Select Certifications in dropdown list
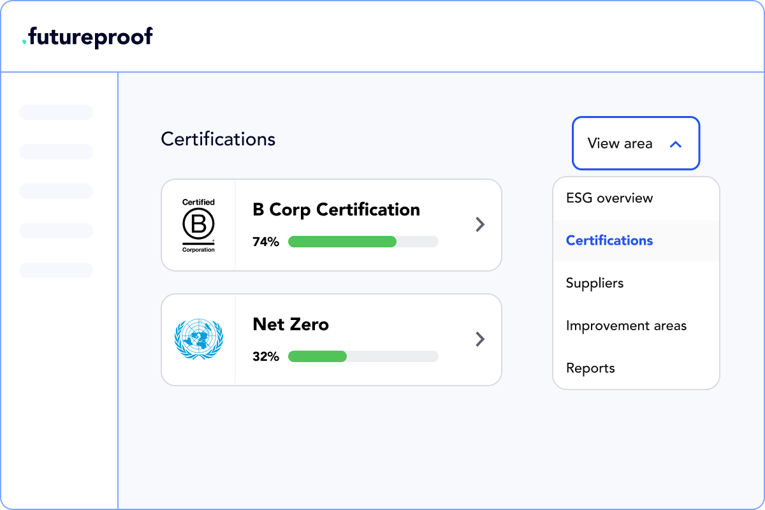The image size is (765, 510). [x=609, y=240]
